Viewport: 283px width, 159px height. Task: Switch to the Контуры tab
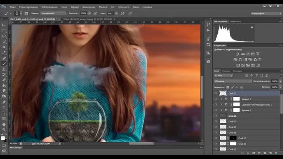pyautogui.click(x=237, y=71)
